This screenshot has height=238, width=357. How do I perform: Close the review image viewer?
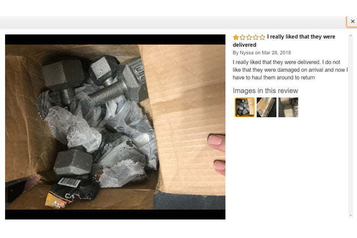352,22
